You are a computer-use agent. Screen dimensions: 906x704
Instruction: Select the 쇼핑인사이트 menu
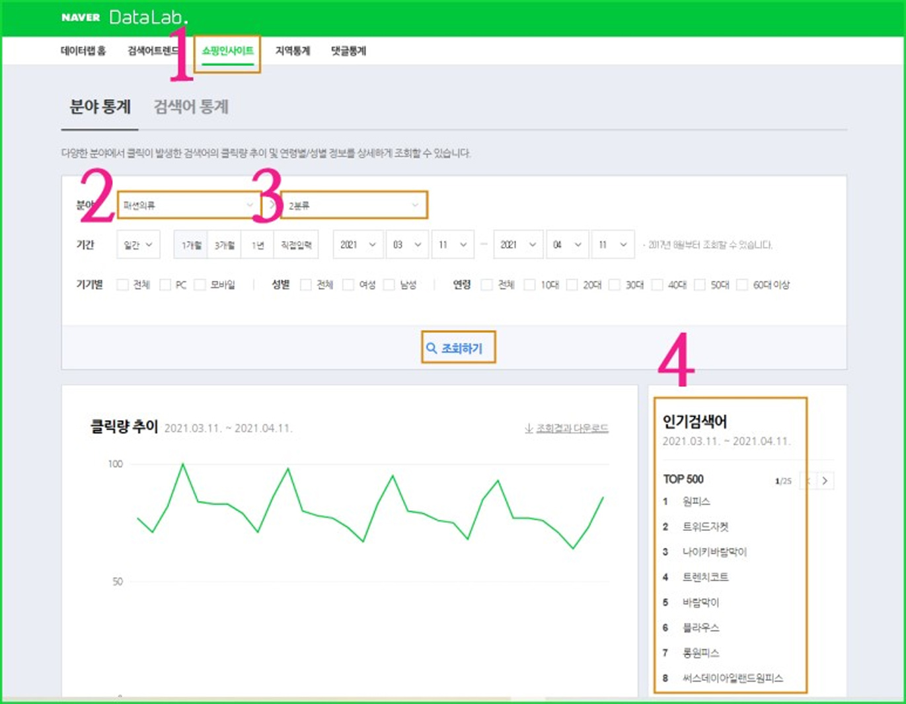(x=228, y=51)
